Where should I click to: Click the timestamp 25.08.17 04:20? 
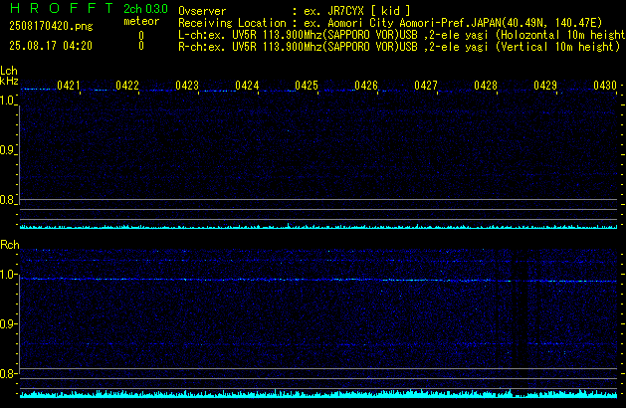click(x=51, y=46)
